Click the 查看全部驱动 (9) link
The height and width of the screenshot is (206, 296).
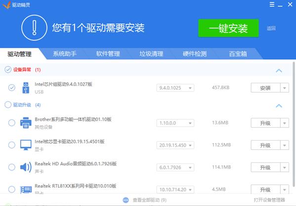click(150, 200)
